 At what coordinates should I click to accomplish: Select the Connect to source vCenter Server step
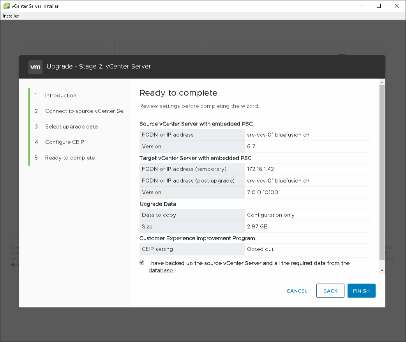[86, 111]
